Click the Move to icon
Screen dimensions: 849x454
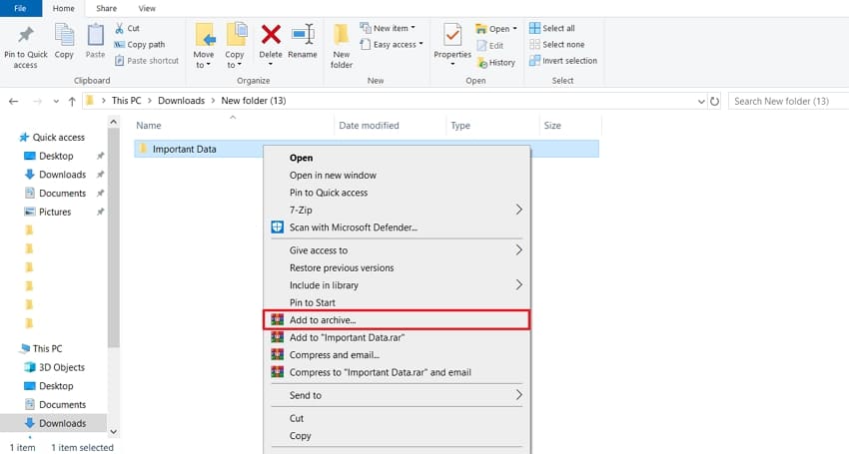[205, 35]
